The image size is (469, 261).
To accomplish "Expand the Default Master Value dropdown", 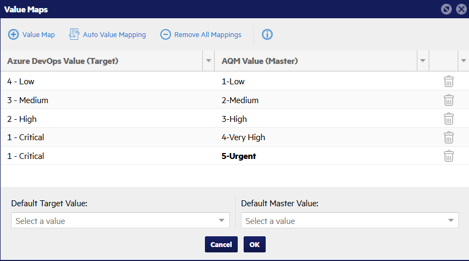I will point(451,221).
